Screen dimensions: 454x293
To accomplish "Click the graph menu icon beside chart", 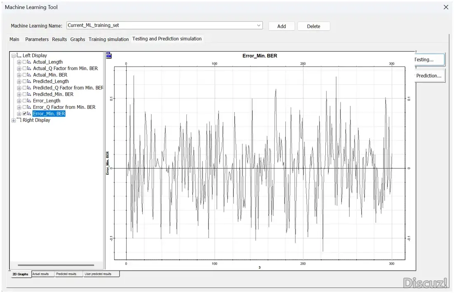I will [x=109, y=55].
